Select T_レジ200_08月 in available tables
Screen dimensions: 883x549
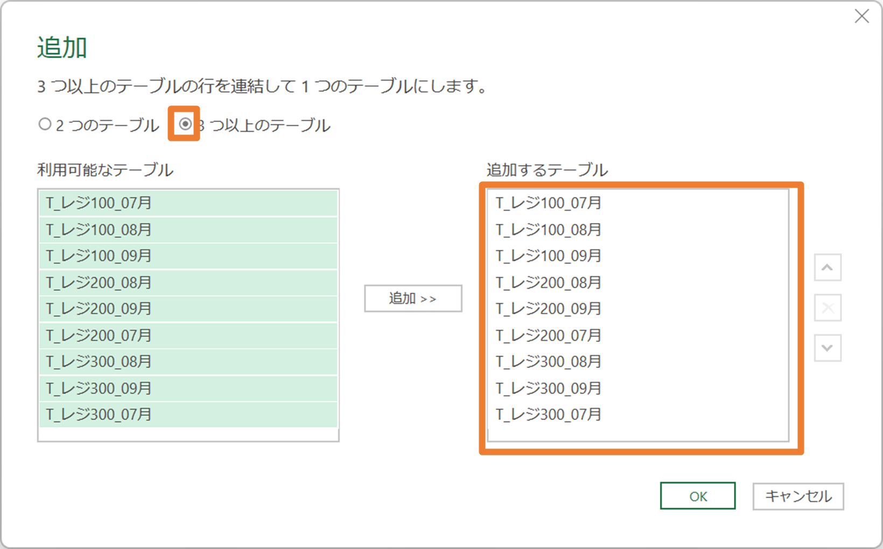(x=188, y=282)
